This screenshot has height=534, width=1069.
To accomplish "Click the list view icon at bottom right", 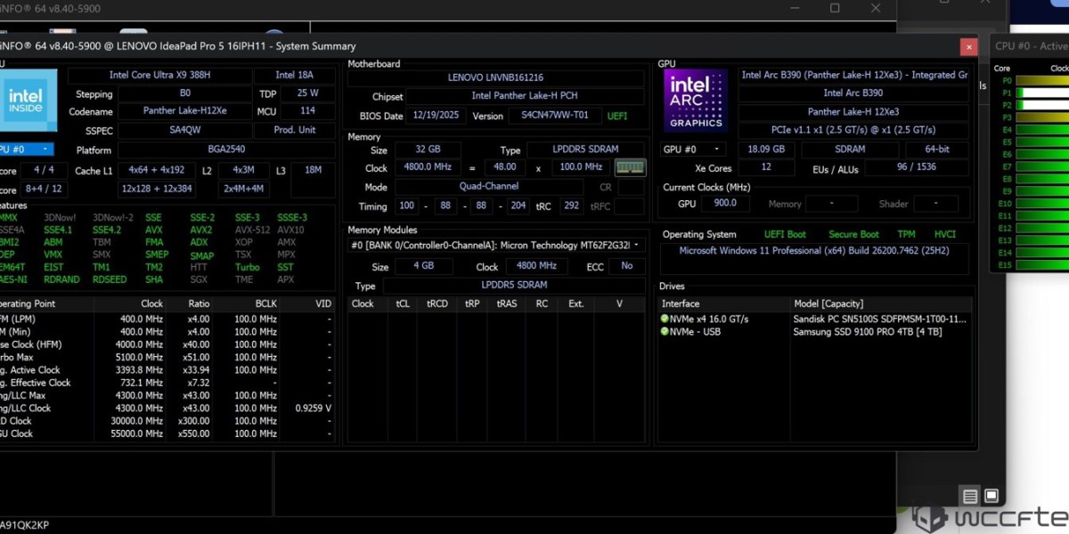I will click(970, 496).
